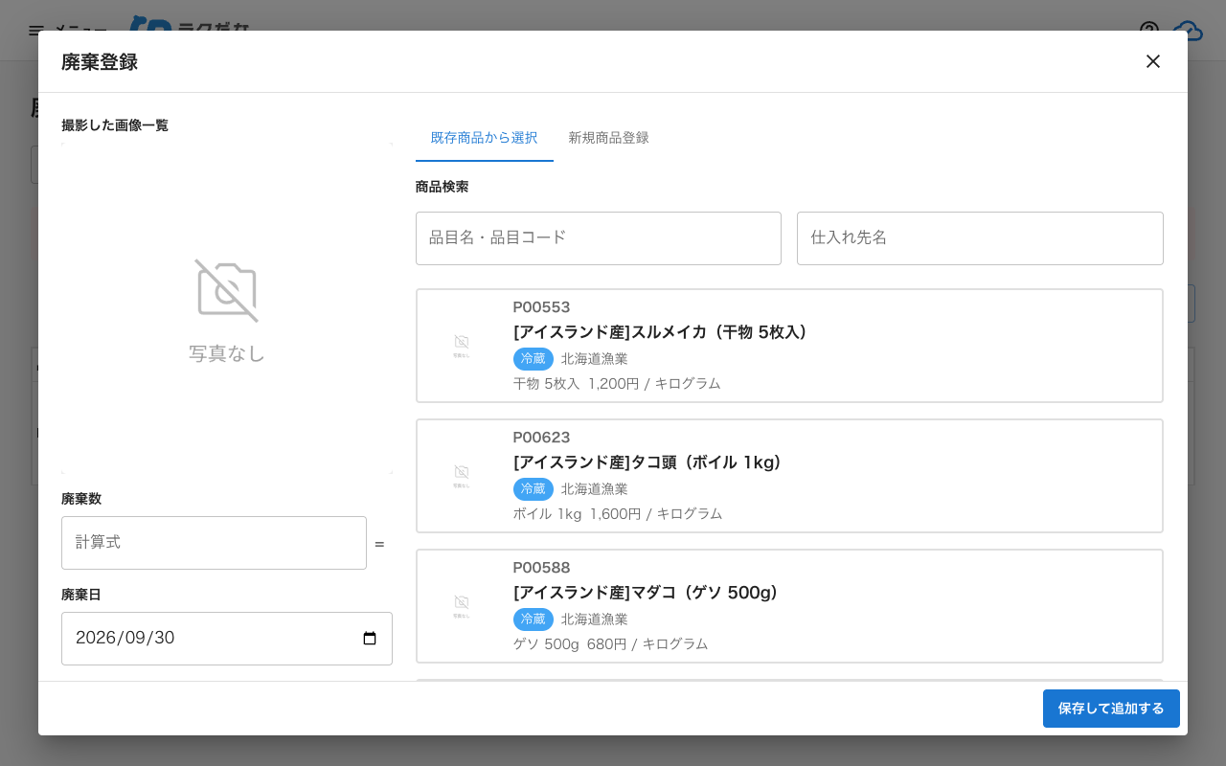Focus the 品目名・品目コード search field

(599, 238)
